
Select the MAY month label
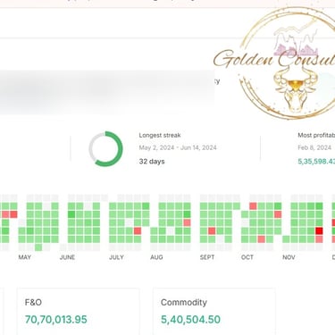(25, 257)
